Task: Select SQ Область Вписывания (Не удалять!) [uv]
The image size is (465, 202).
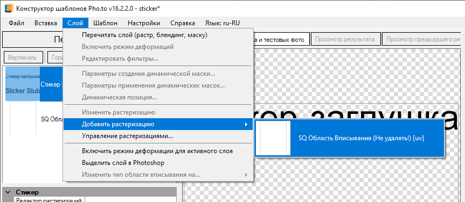Action: click(349, 138)
